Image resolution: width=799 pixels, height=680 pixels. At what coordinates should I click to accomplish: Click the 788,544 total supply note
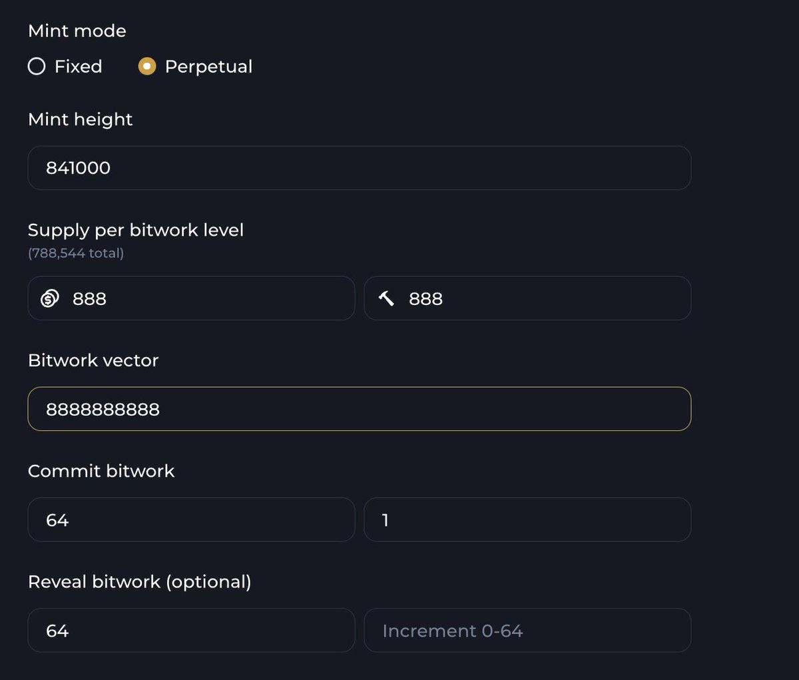[76, 253]
